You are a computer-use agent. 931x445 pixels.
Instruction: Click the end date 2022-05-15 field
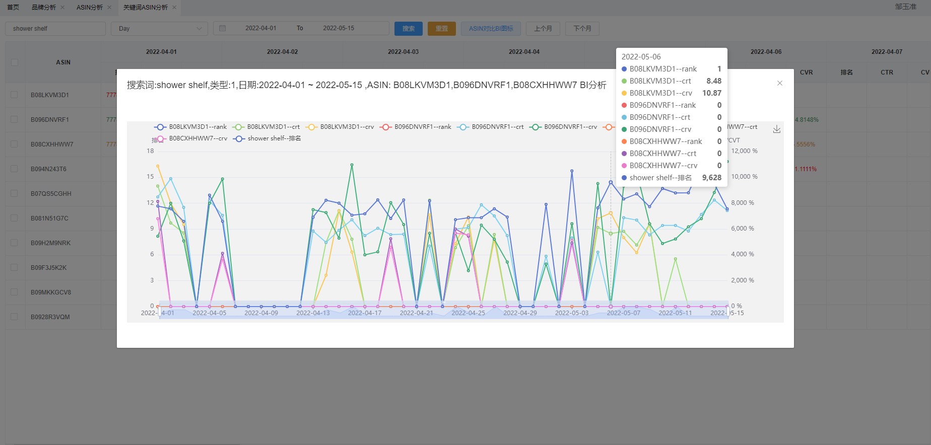[x=339, y=28]
